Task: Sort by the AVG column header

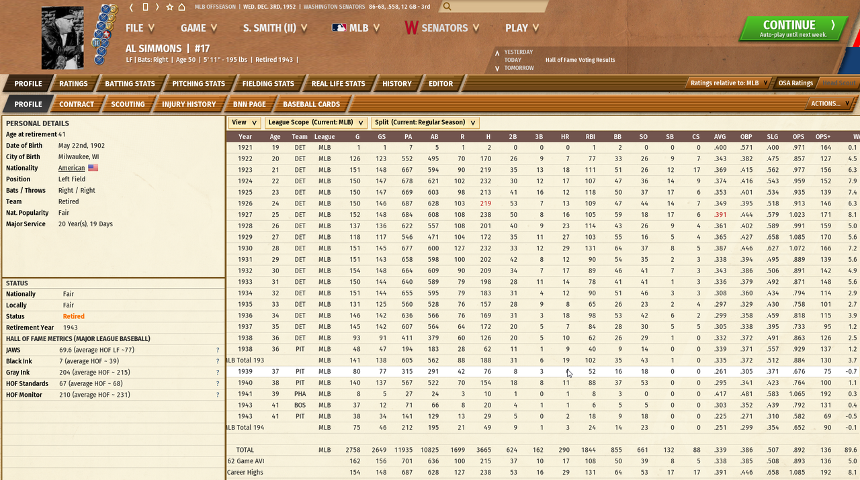Action: pyautogui.click(x=720, y=136)
